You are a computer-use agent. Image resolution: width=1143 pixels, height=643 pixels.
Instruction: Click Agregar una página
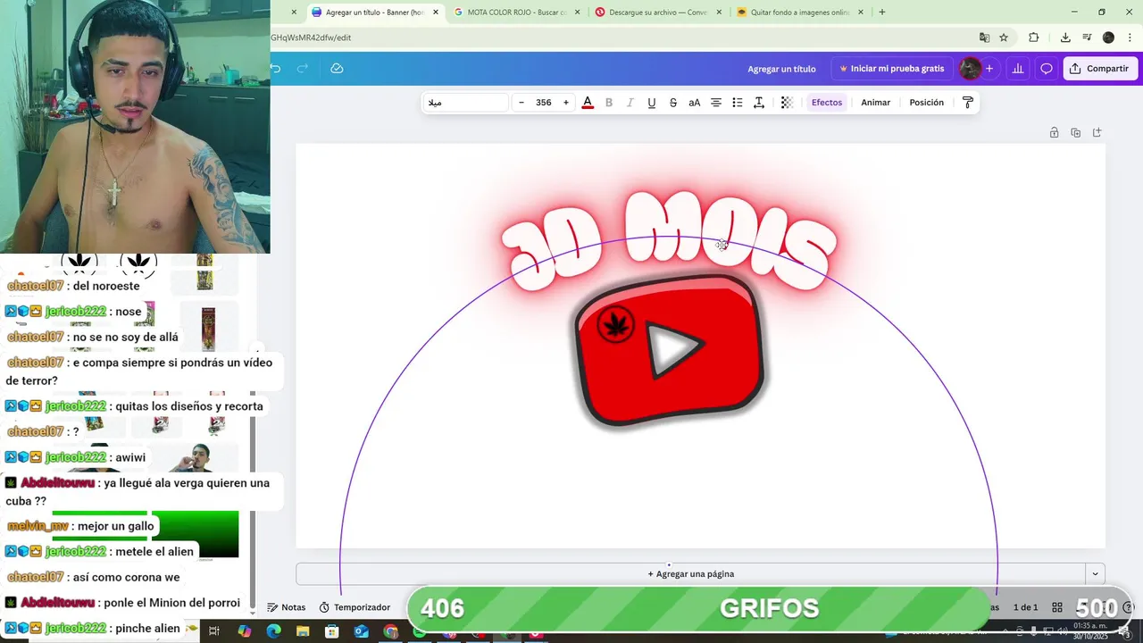[691, 574]
